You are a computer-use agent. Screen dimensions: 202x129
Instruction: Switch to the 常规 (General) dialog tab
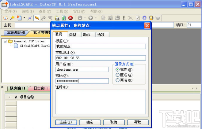[60, 34]
